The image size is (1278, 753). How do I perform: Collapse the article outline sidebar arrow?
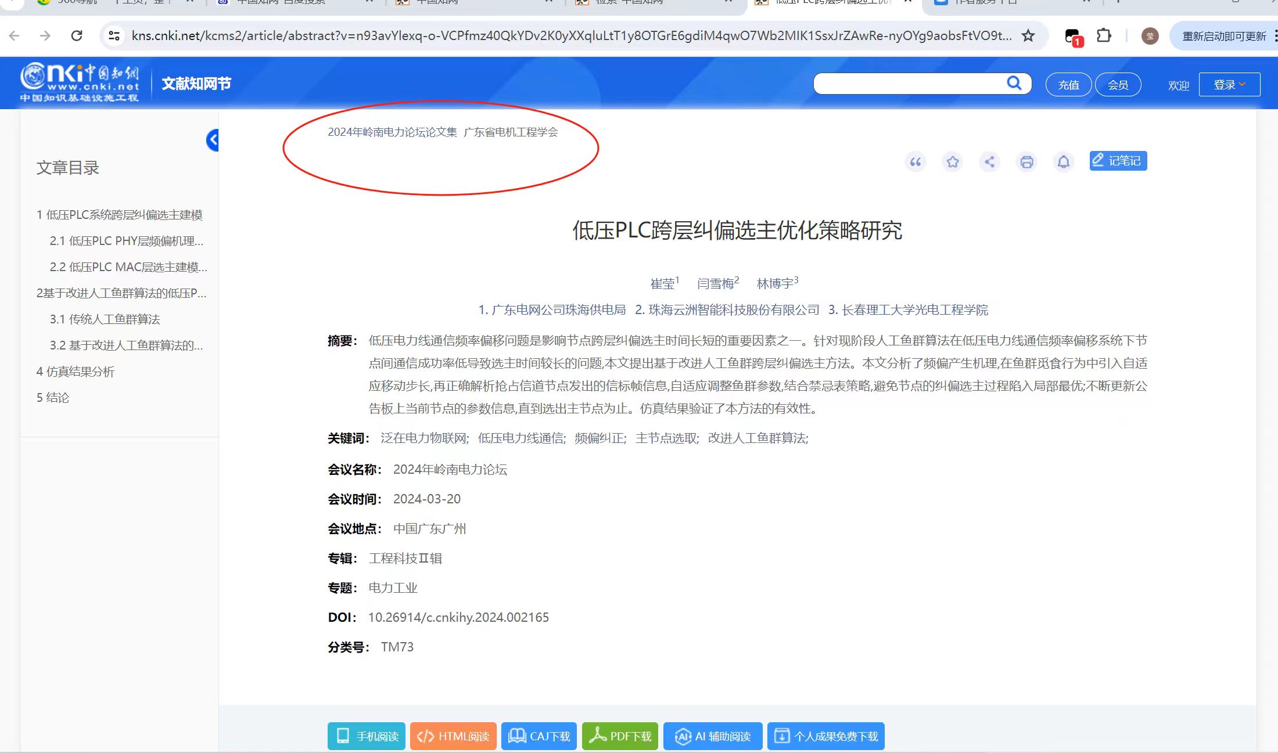tap(213, 140)
